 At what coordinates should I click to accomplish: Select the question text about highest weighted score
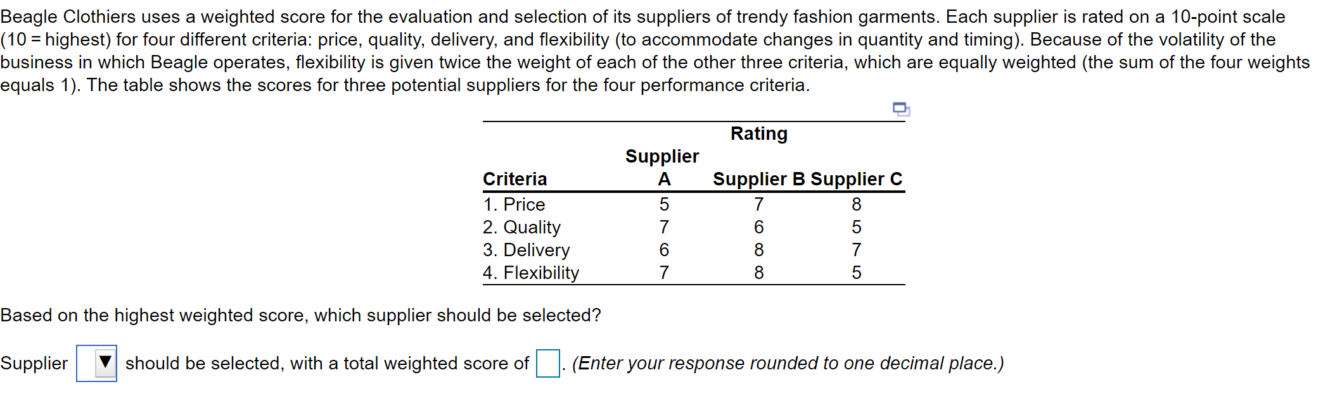pyautogui.click(x=300, y=314)
